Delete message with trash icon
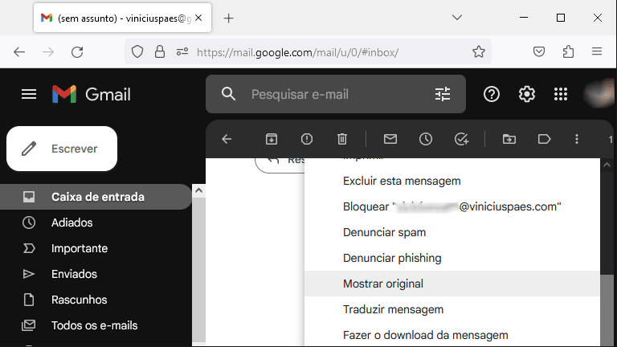The width and height of the screenshot is (617, 347). (x=342, y=139)
